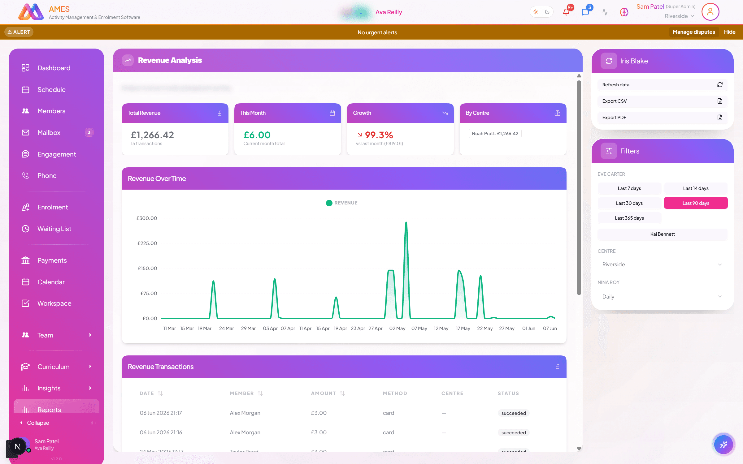743x464 pixels.
Task: Click the Kai Bennett filter button
Action: [x=662, y=234]
